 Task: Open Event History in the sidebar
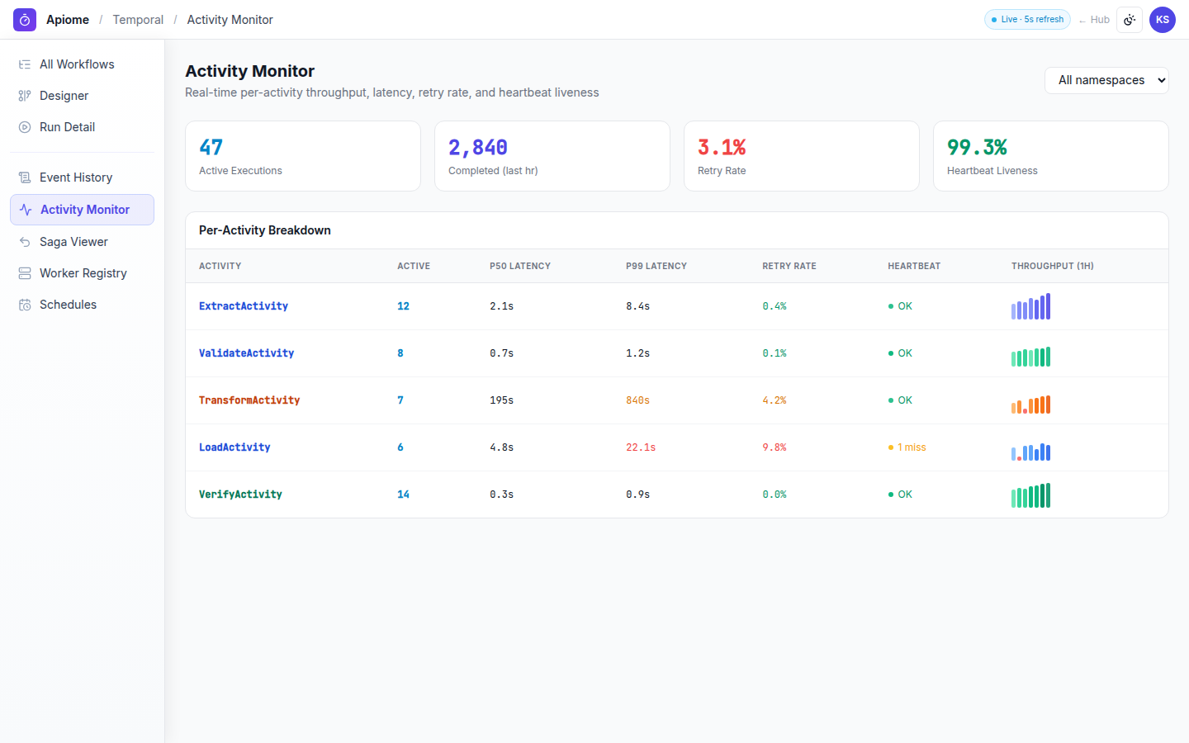click(x=82, y=177)
